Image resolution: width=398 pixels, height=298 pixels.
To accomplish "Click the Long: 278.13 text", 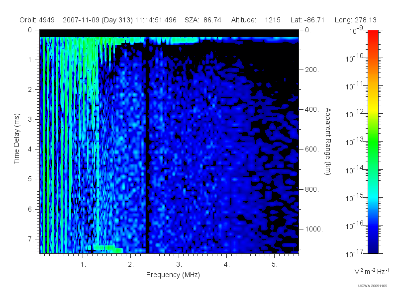I will coord(355,20).
